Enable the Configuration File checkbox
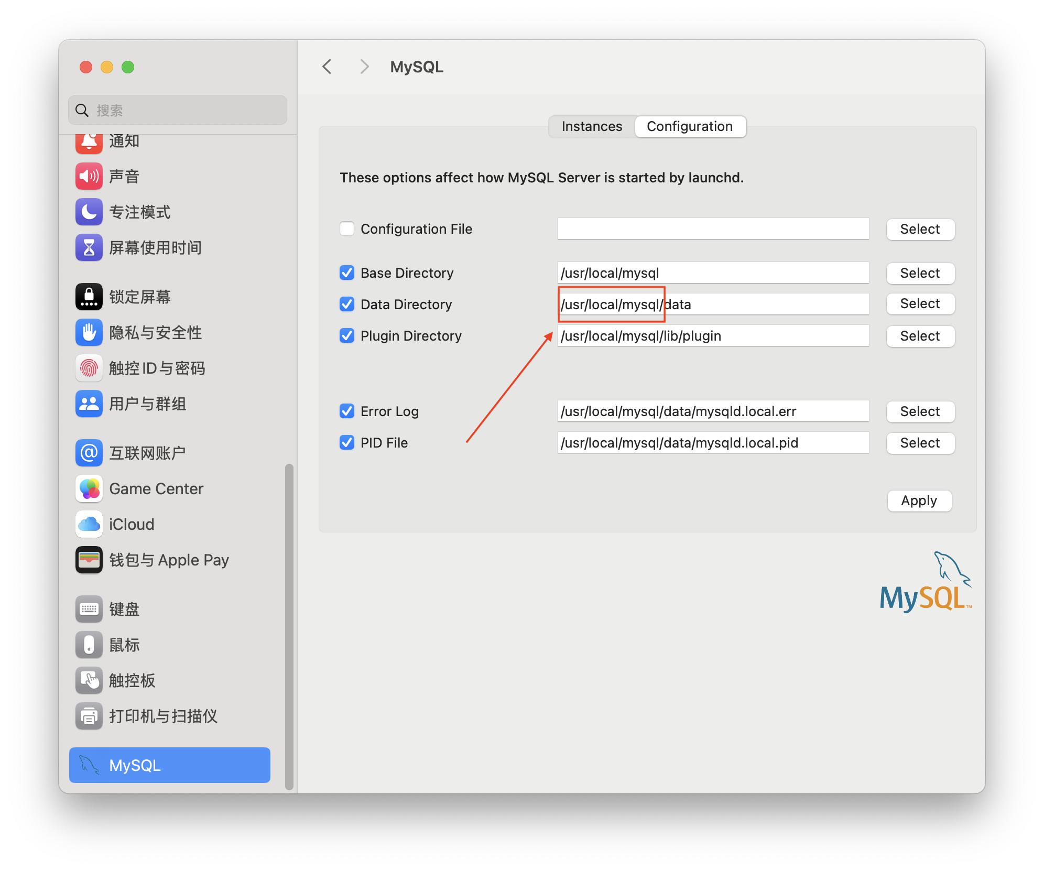This screenshot has height=871, width=1044. click(x=347, y=229)
